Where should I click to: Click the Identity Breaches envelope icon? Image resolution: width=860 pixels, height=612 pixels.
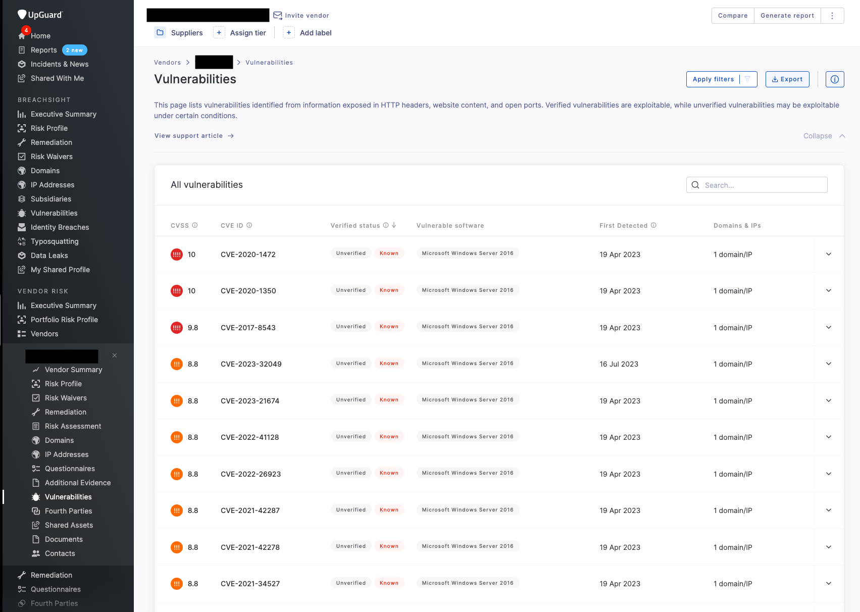click(x=22, y=227)
